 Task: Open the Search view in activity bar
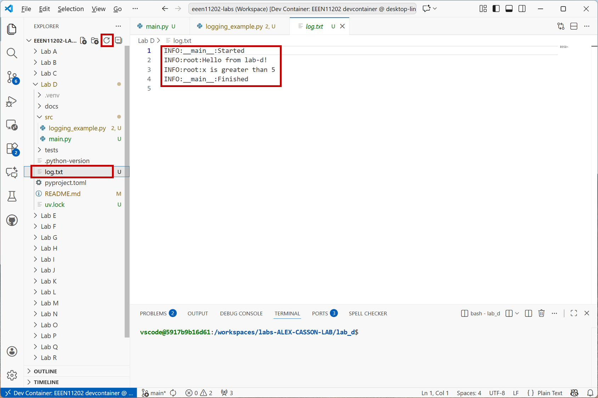click(12, 53)
